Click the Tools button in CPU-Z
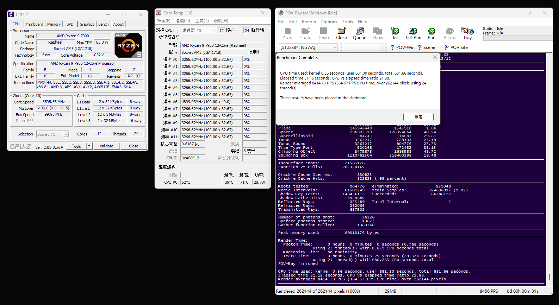The height and width of the screenshot is (305, 559). pos(76,146)
